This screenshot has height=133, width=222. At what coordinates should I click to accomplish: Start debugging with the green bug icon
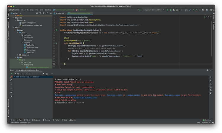[x=170, y=10]
